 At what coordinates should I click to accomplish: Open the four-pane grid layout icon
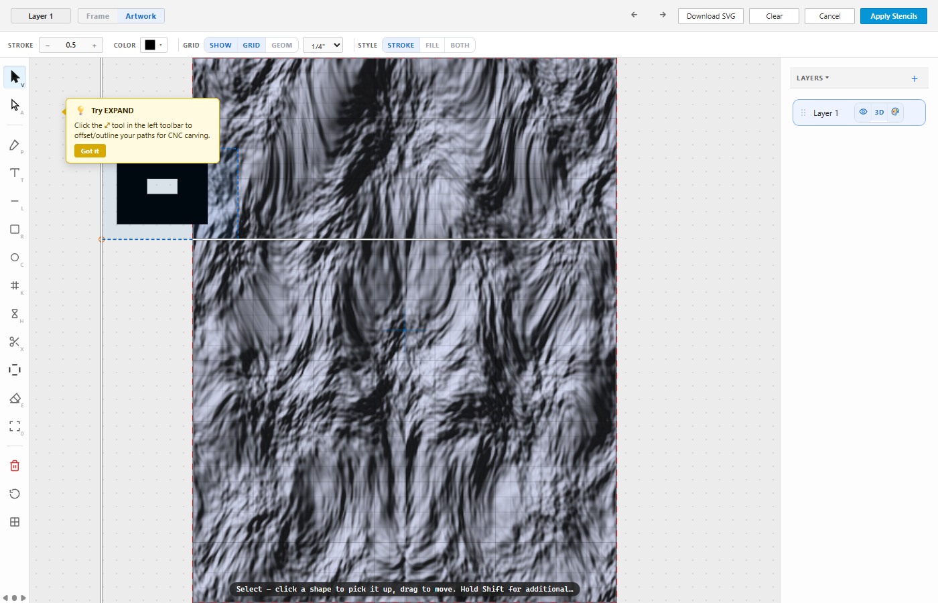[x=15, y=522]
